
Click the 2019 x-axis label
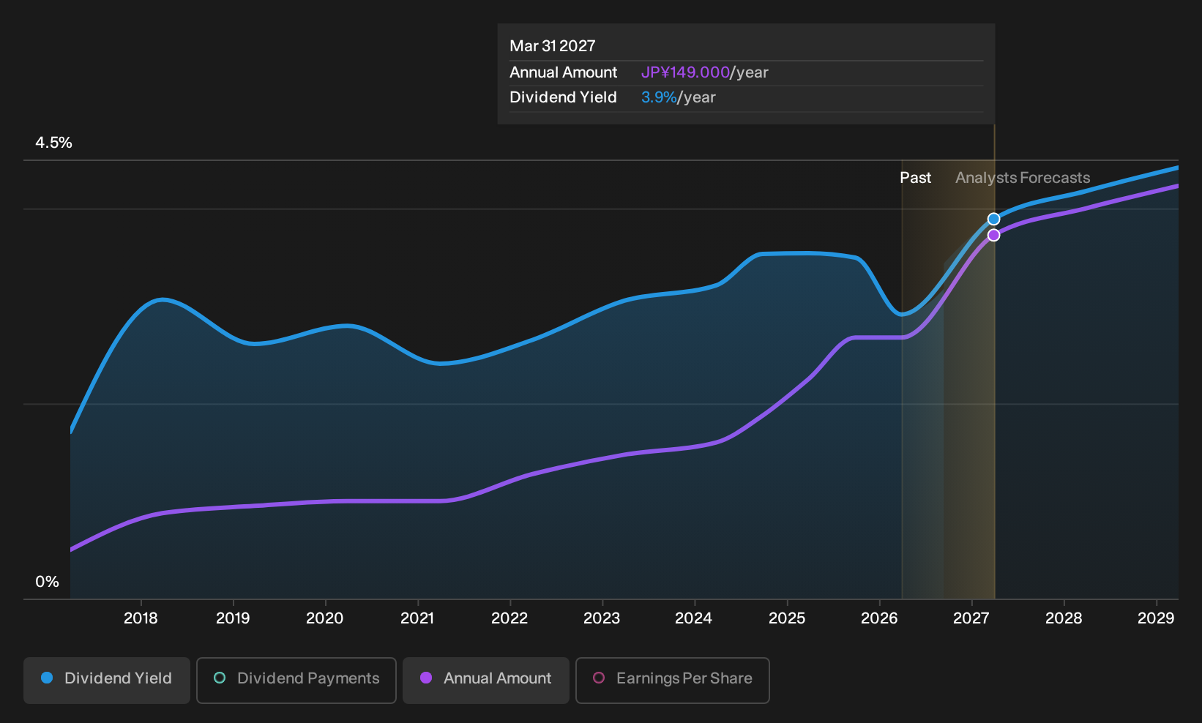[x=233, y=618]
